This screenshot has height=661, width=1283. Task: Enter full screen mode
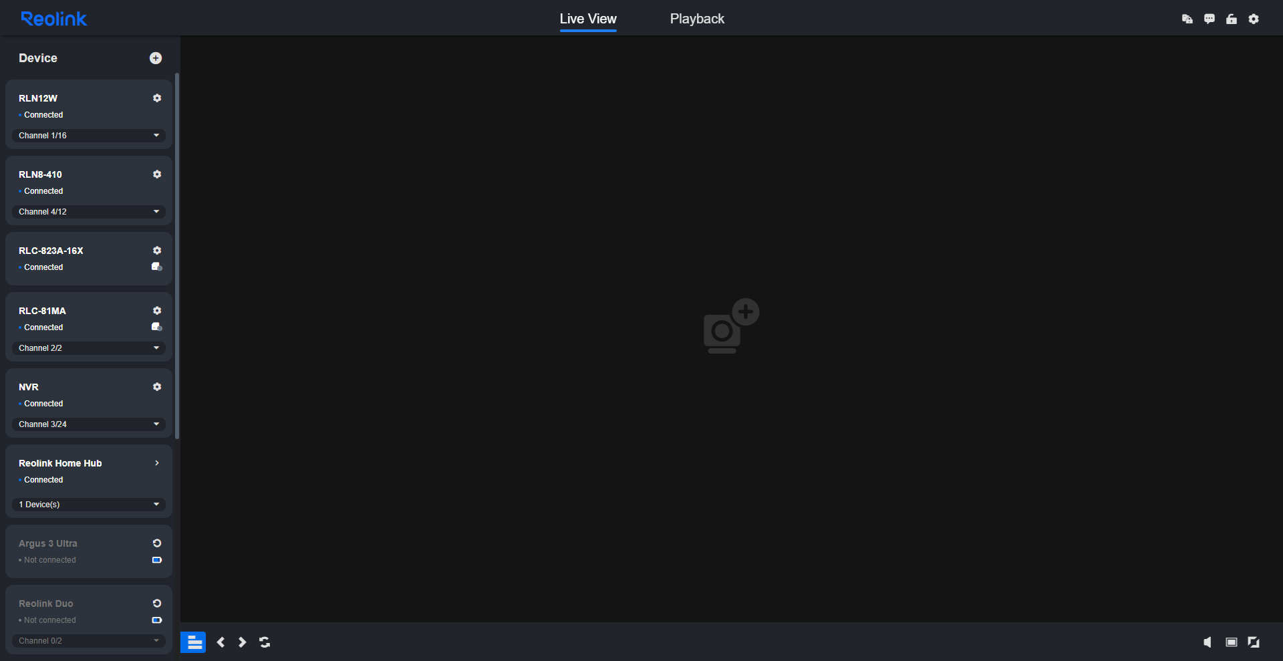click(x=1254, y=642)
